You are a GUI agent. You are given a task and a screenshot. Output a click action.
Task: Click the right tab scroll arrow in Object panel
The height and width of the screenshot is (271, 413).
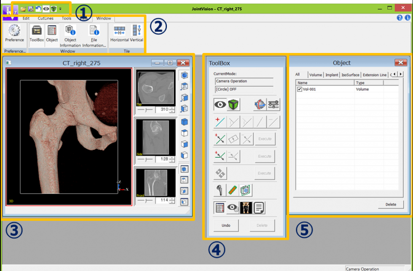pyautogui.click(x=401, y=74)
